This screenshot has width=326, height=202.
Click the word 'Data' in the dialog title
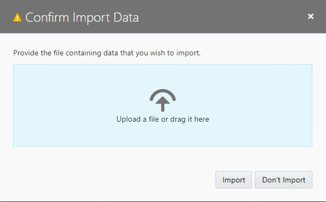(x=126, y=17)
